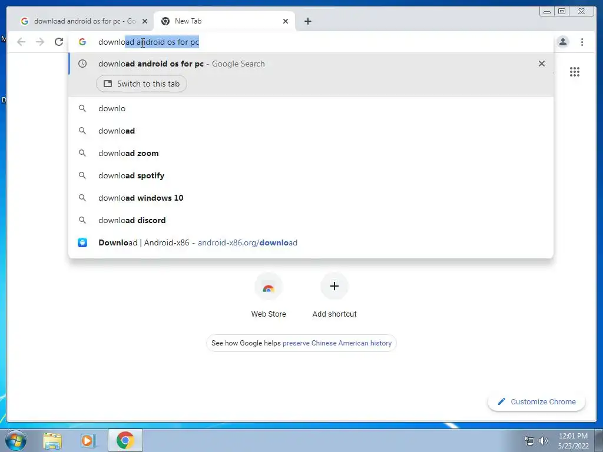The height and width of the screenshot is (452, 603).
Task: Click the network tray icon
Action: 529,441
